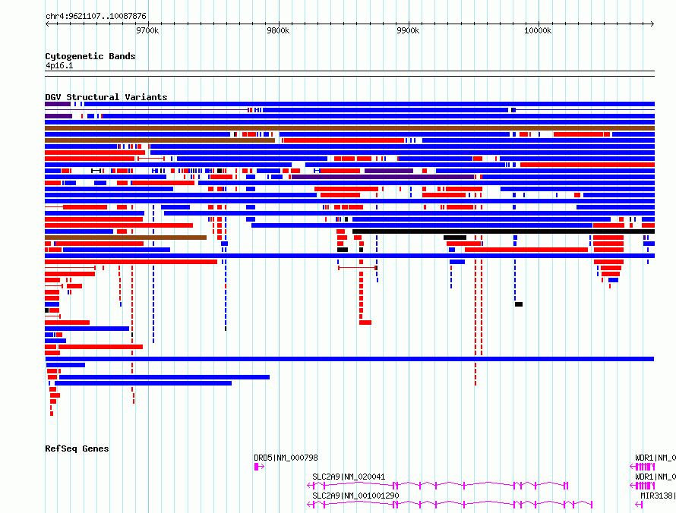Open the DGV Structural Variants track title
The width and height of the screenshot is (676, 513).
click(x=106, y=97)
